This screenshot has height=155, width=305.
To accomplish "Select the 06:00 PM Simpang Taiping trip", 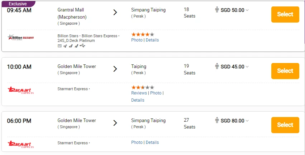I will pyautogui.click(x=285, y=125).
